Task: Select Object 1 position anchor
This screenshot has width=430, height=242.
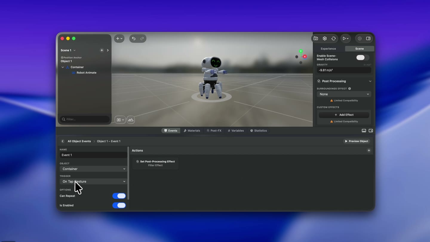Action: pos(66,61)
